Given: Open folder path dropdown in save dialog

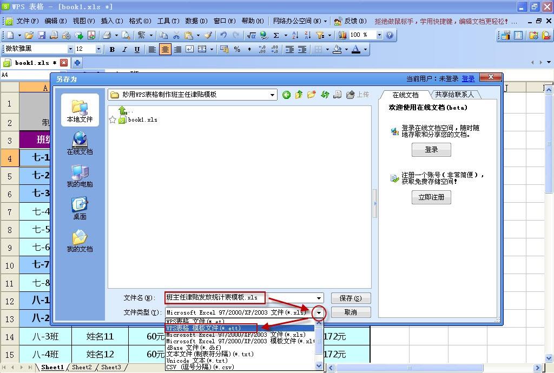Looking at the screenshot, I should pos(273,95).
